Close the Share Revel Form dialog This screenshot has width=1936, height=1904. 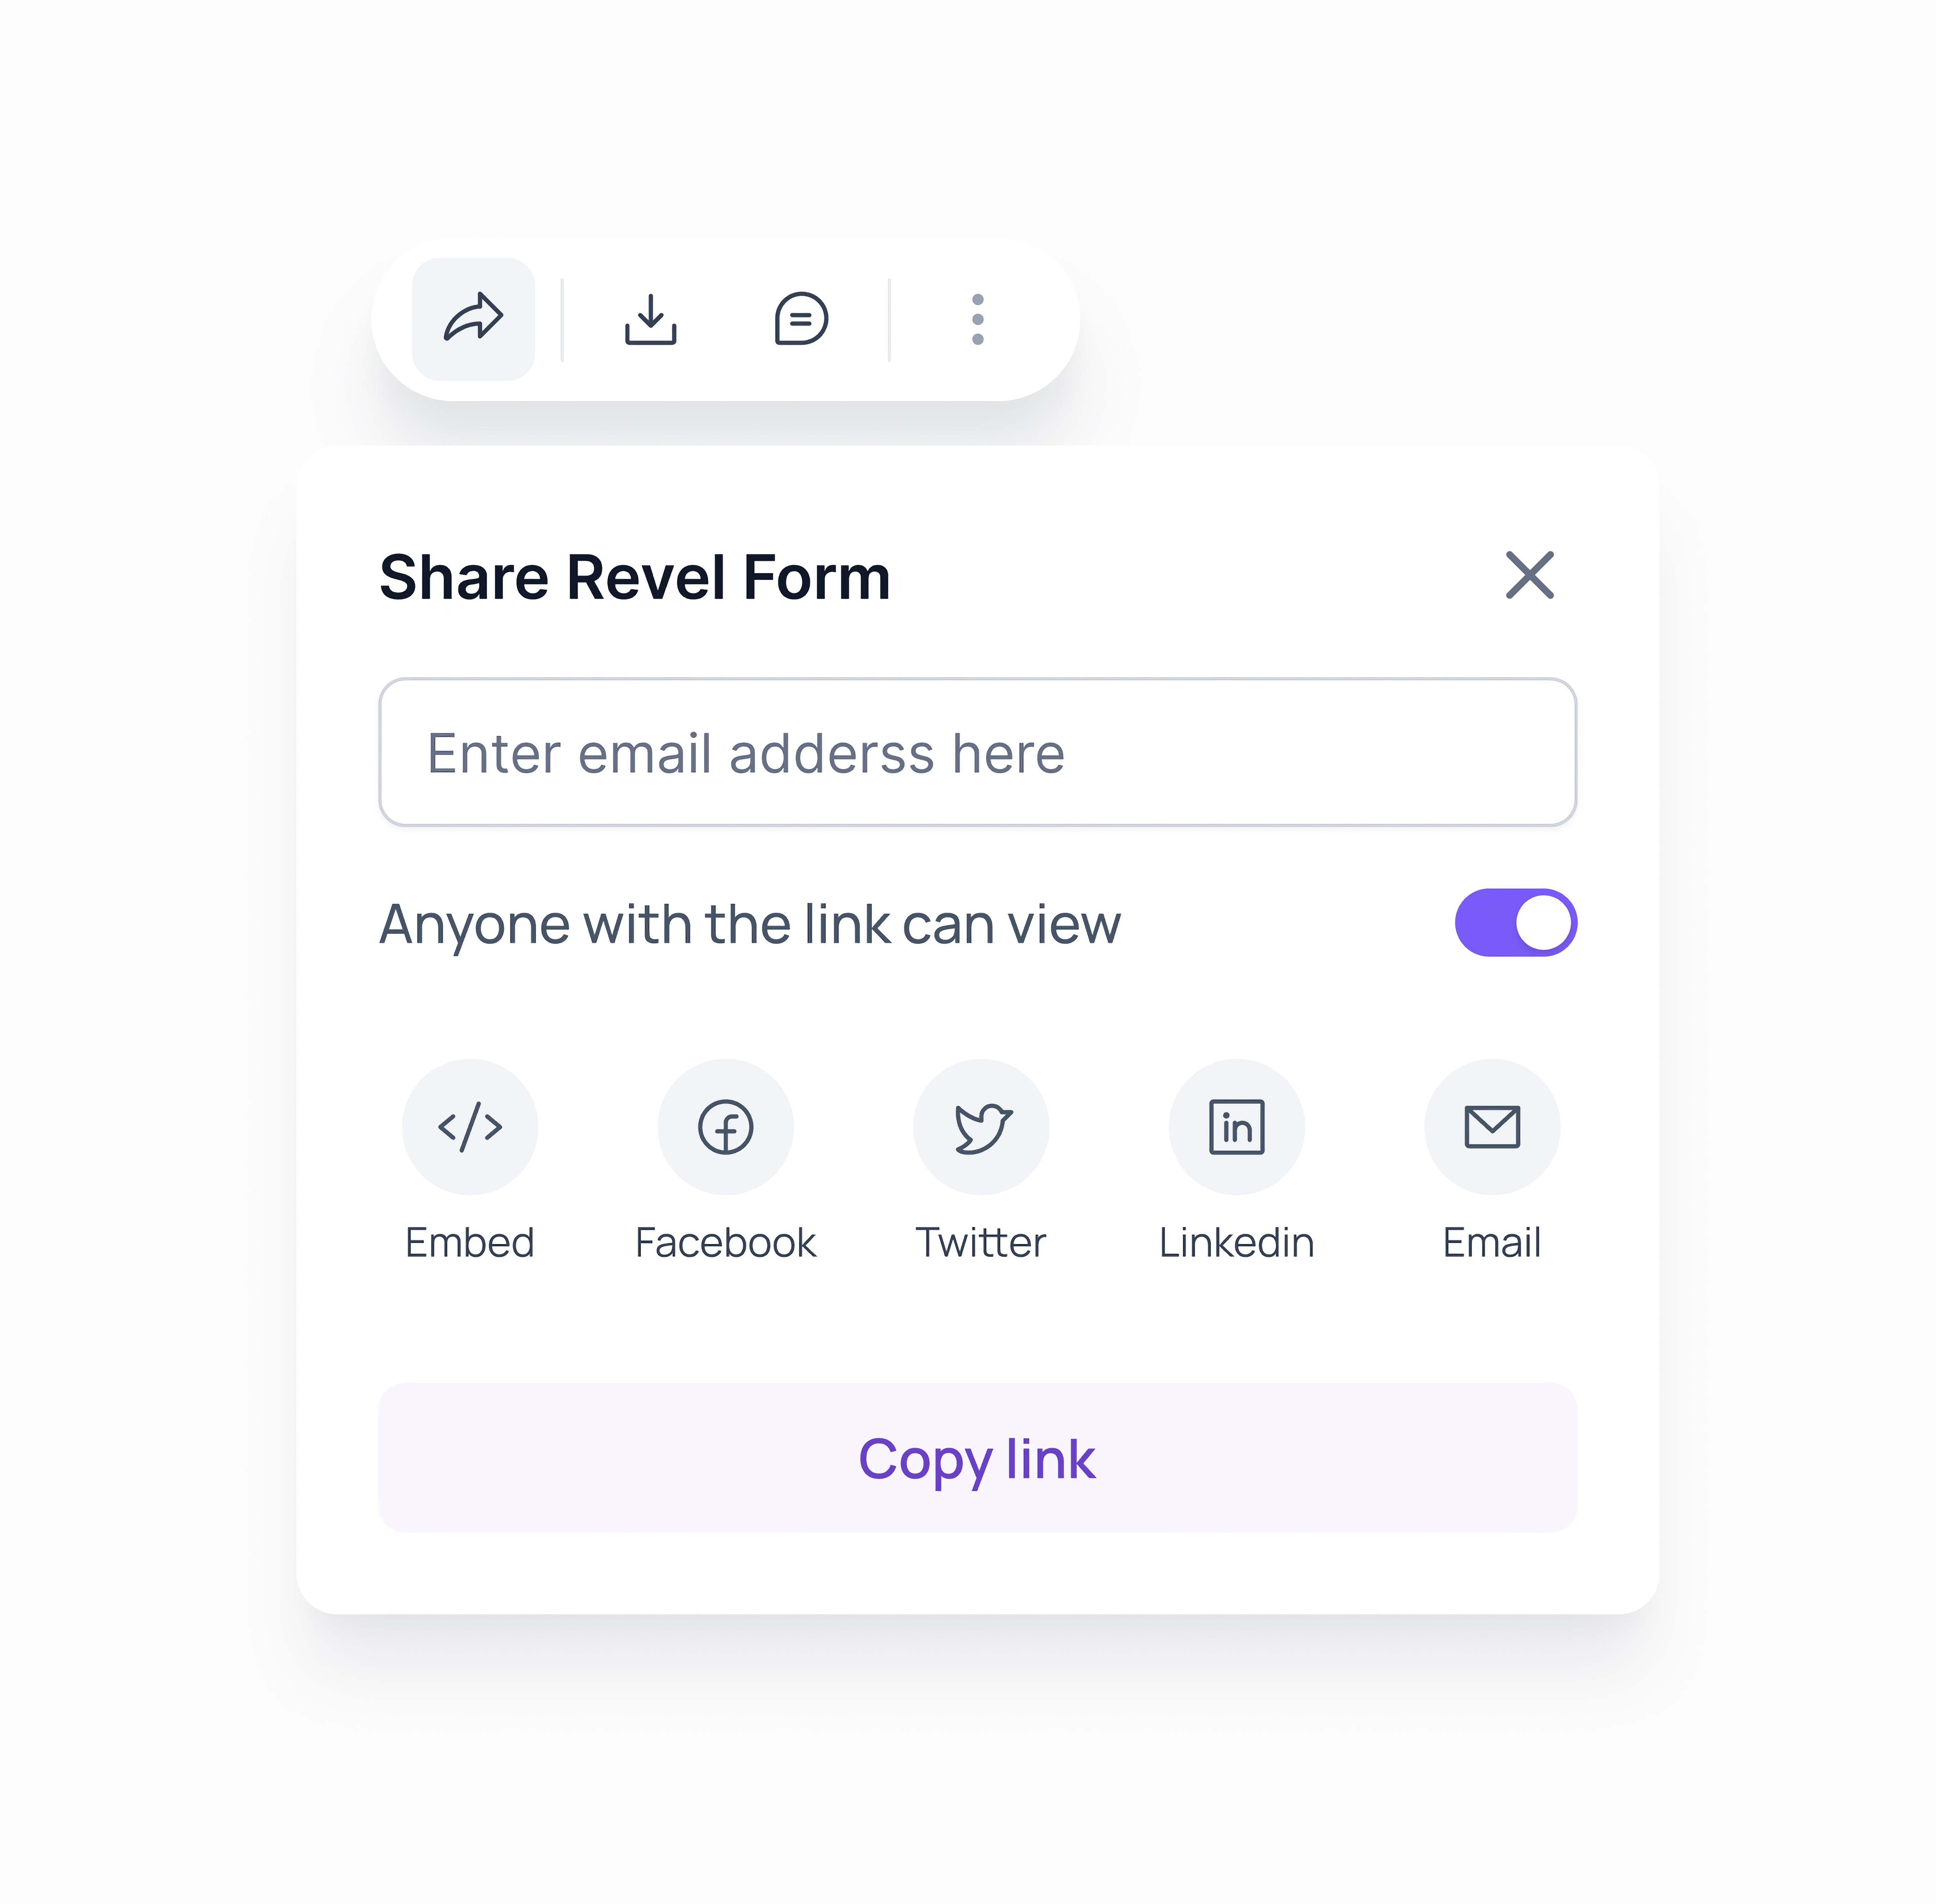click(1529, 575)
